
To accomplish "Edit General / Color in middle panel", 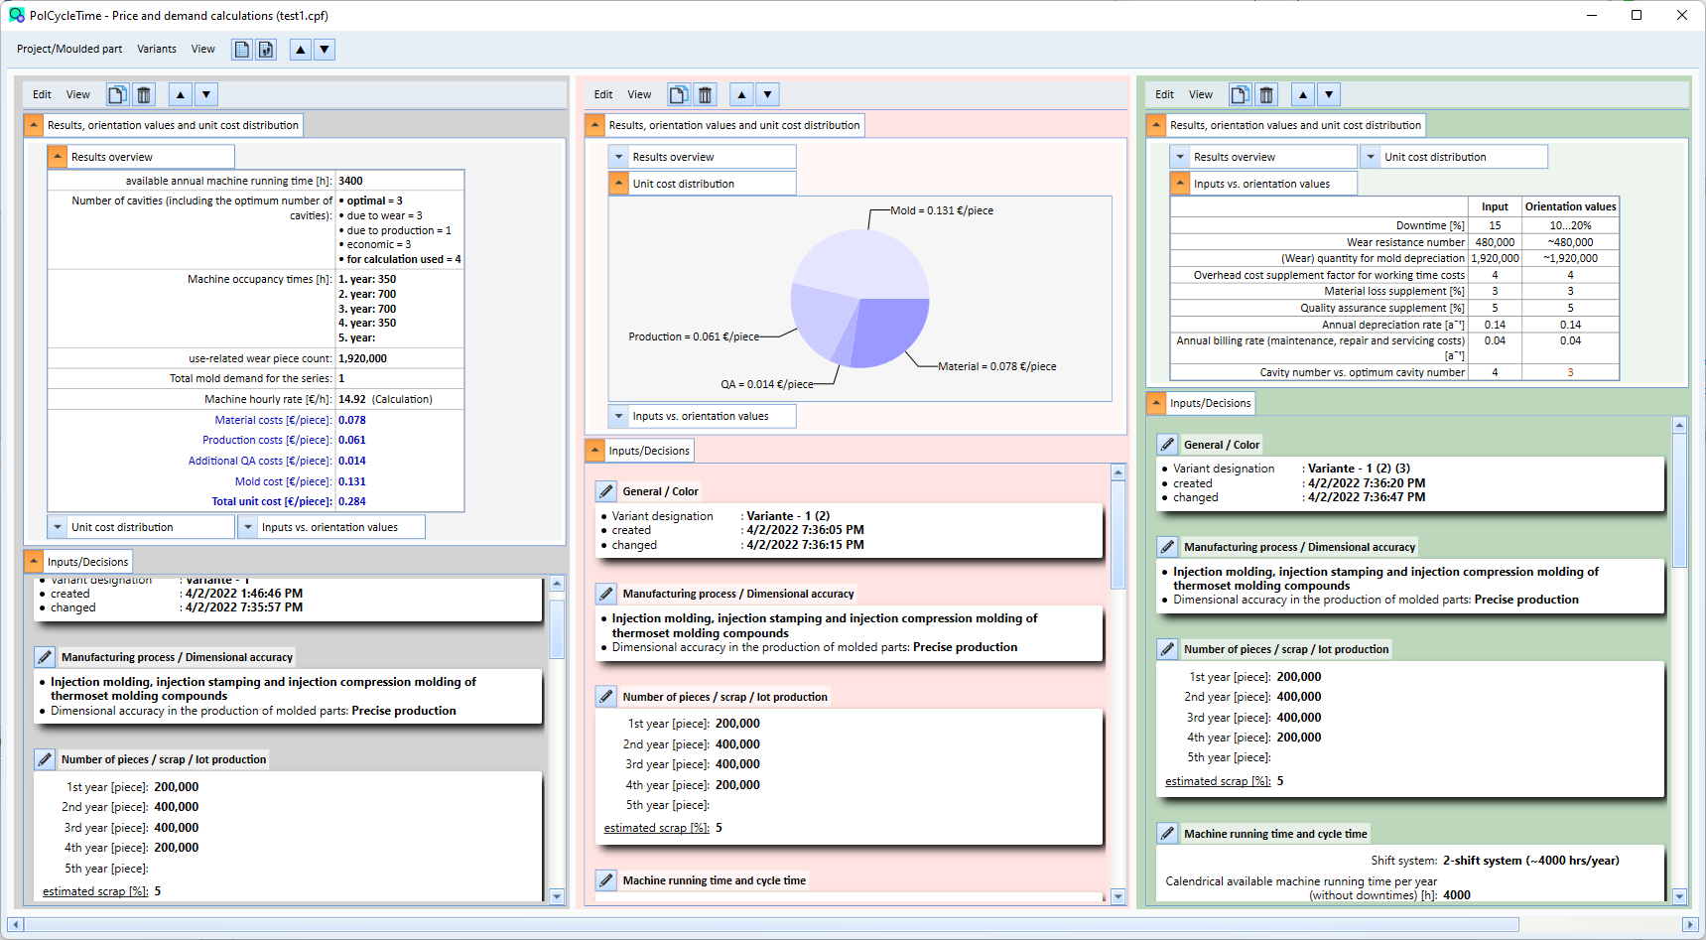I will [x=606, y=491].
